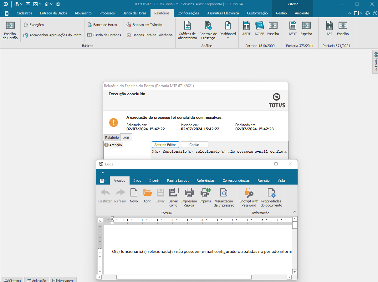Open the headset support icon

[x=367, y=13]
